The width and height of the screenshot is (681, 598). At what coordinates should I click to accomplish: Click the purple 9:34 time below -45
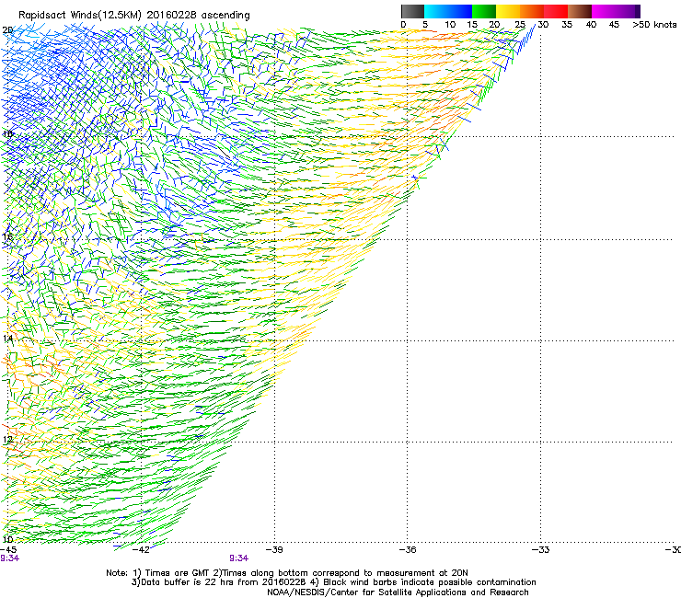[x=9, y=558]
